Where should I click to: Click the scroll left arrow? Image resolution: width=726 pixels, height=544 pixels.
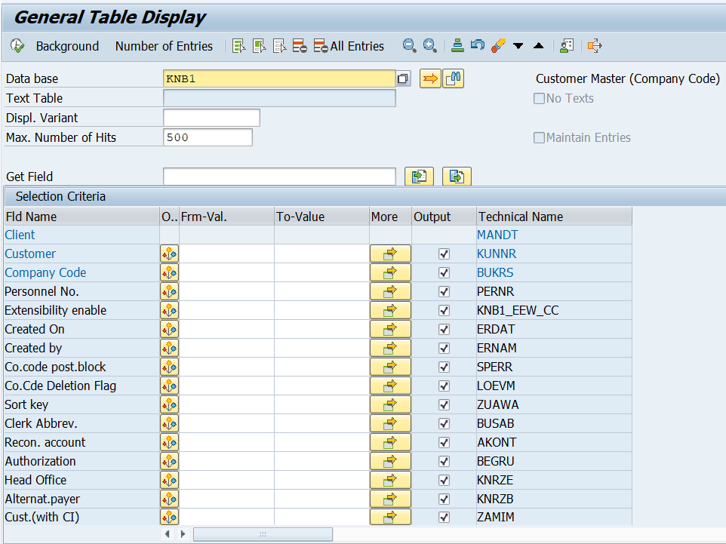(x=167, y=534)
